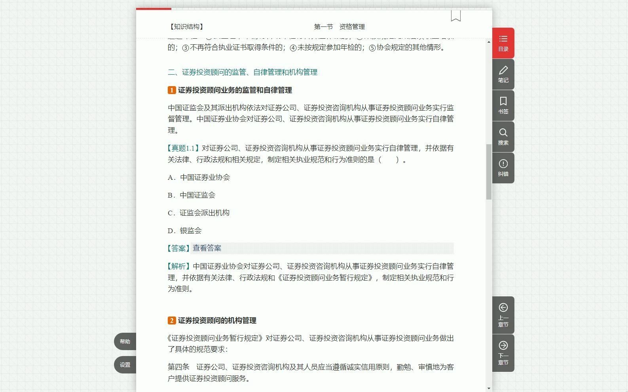Click paragraph starting 第四条 证券公司
This screenshot has height=392, width=628.
coord(311,373)
